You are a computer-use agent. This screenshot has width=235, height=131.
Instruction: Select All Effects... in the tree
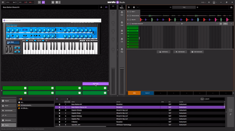(35, 108)
